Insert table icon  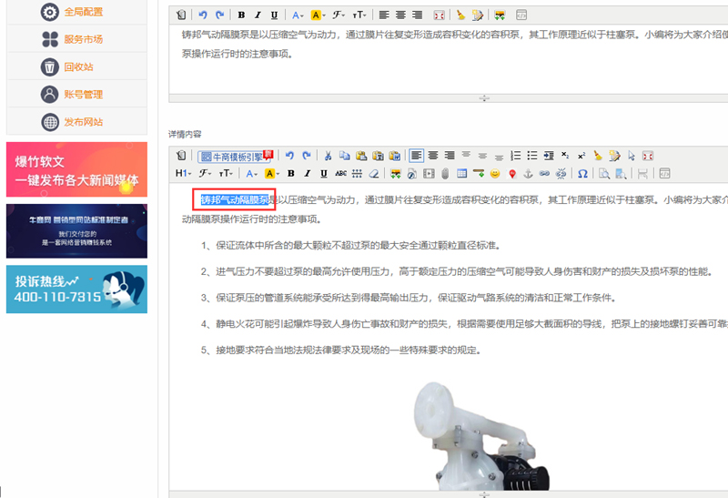[x=462, y=173]
